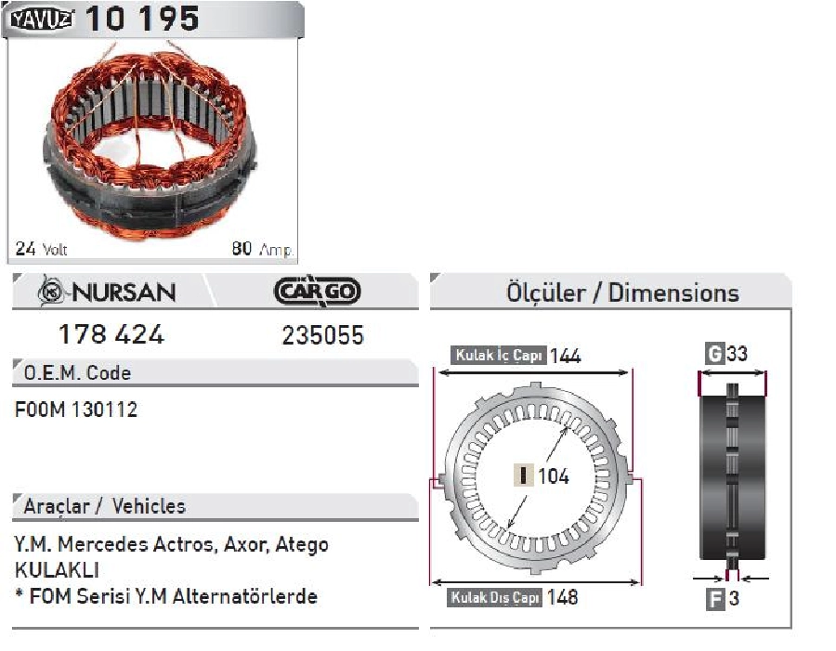The image size is (836, 651).
Task: Select OEM code F00M 130112
Action: click(76, 410)
